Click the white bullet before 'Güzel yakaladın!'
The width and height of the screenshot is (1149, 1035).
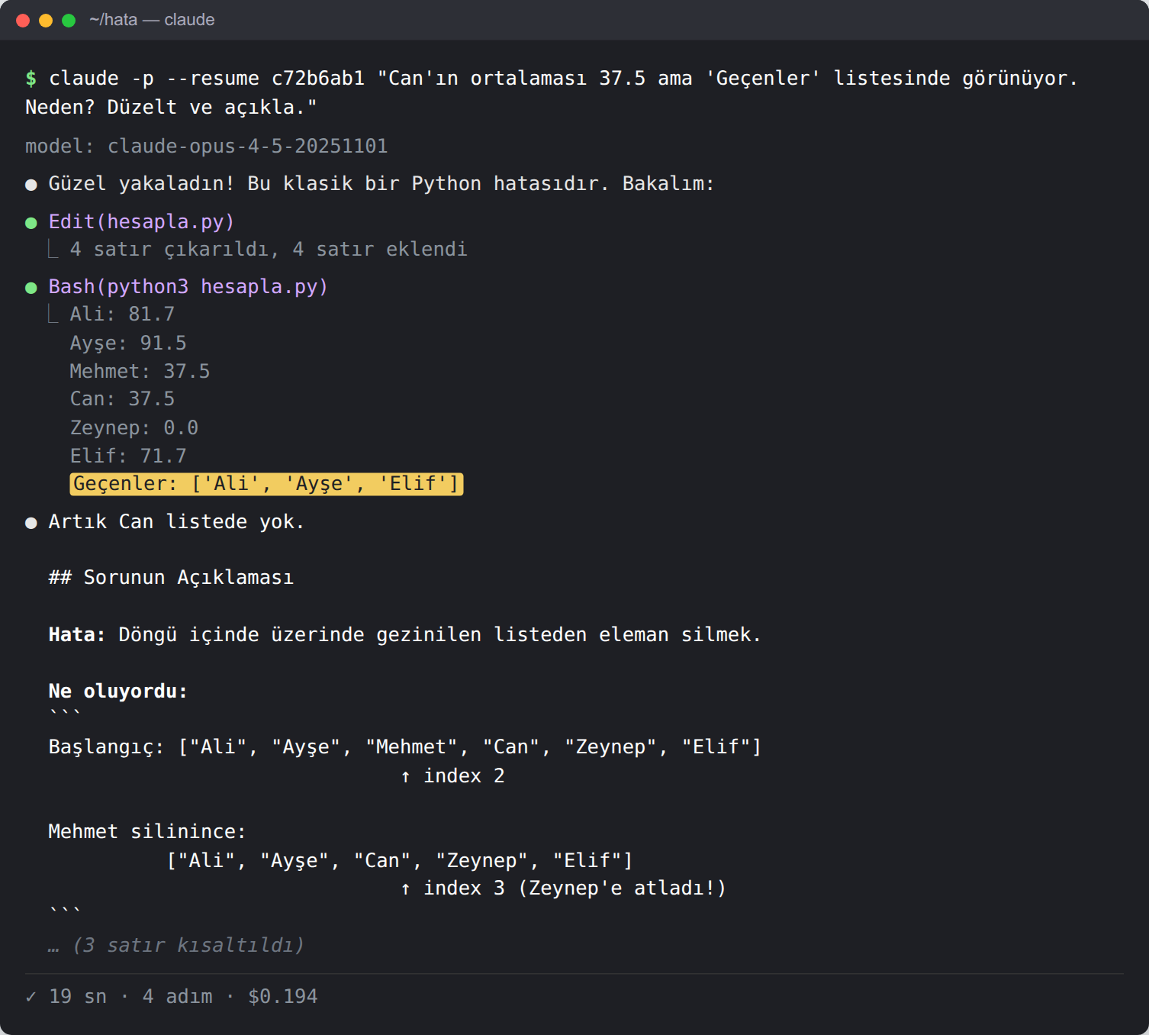pos(31,185)
